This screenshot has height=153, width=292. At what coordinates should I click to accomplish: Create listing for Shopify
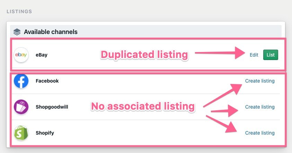coord(260,133)
